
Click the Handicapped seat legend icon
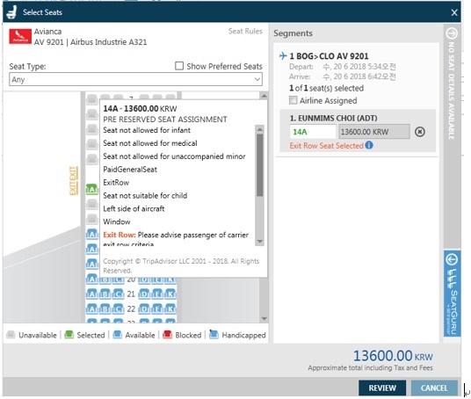coord(214,334)
